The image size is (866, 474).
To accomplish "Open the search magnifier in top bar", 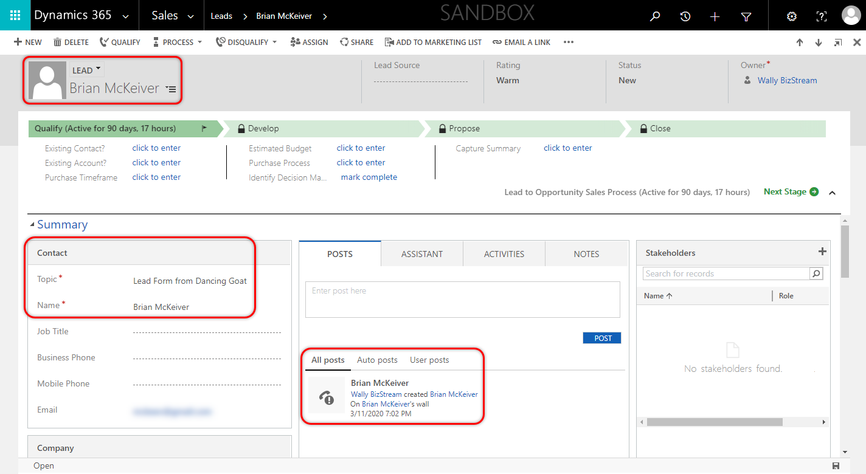I will 655,16.
